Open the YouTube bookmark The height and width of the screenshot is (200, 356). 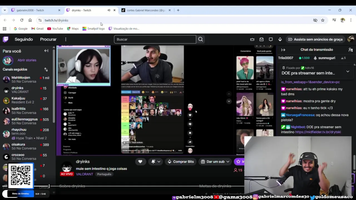55,29
